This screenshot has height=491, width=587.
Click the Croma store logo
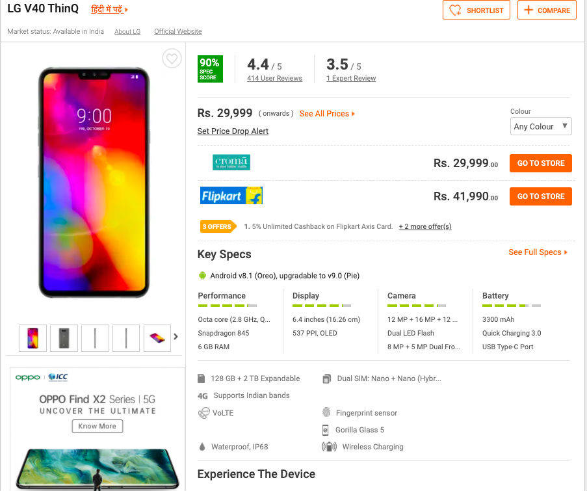231,163
